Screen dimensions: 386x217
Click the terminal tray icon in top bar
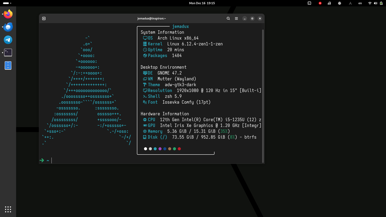(x=309, y=3)
